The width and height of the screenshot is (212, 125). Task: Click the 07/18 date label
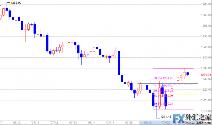pyautogui.click(x=129, y=123)
